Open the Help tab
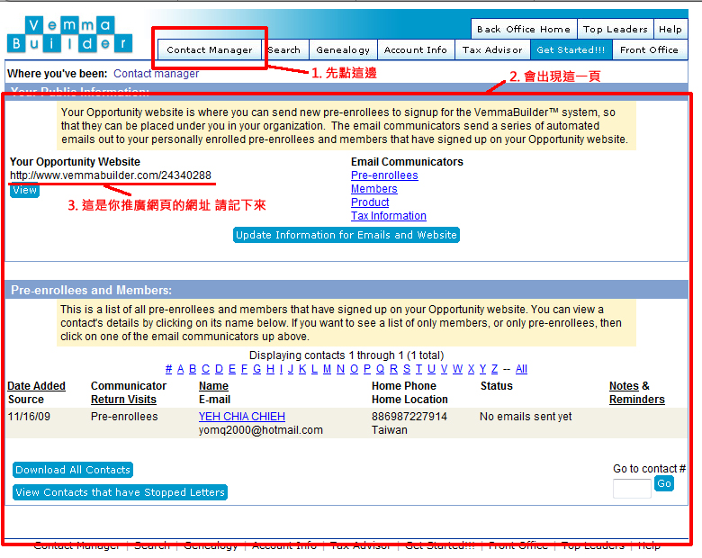 (670, 29)
